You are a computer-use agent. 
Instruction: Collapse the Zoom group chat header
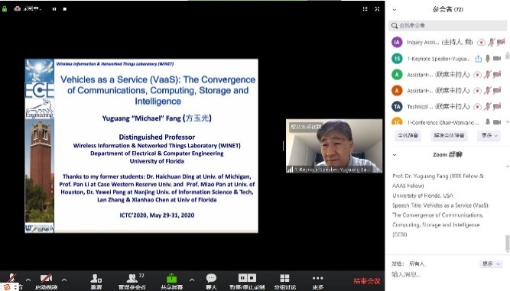(395, 155)
